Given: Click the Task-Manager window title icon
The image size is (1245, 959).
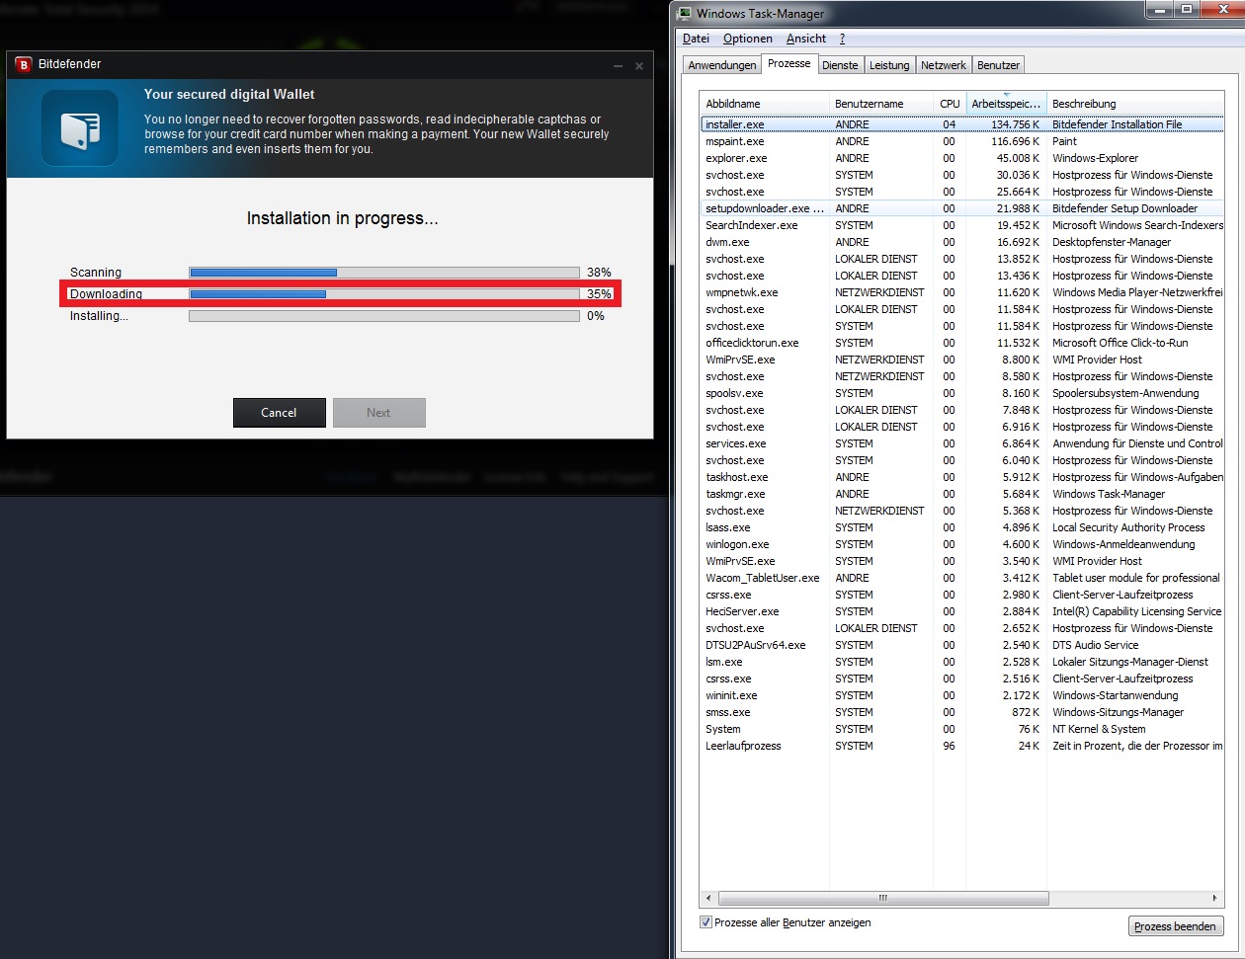Looking at the screenshot, I should (x=686, y=14).
